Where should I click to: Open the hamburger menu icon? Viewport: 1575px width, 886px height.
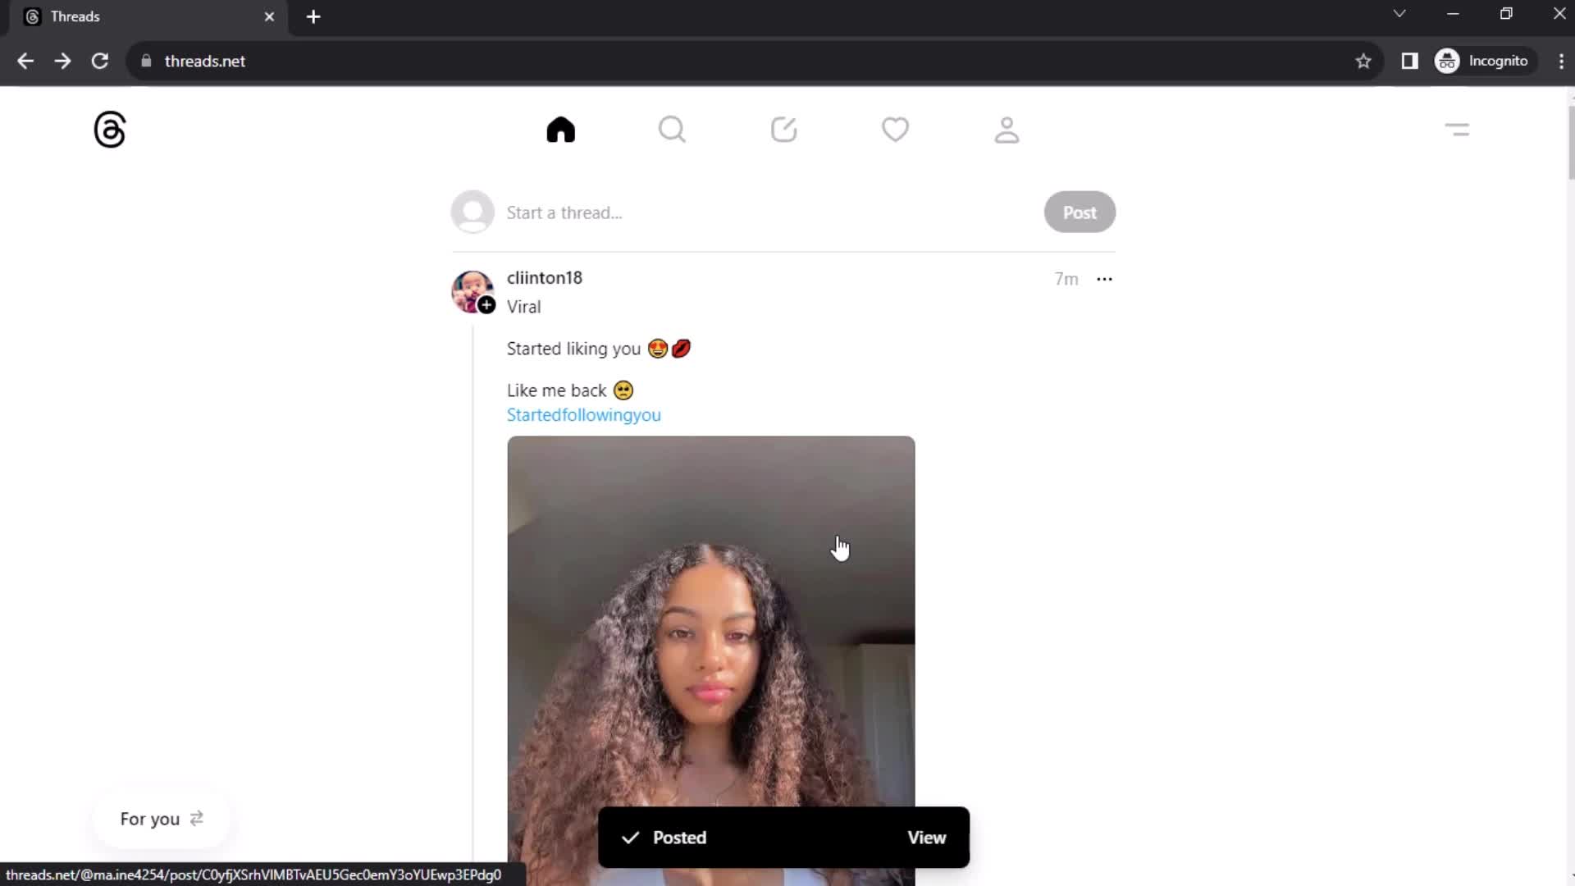point(1459,129)
